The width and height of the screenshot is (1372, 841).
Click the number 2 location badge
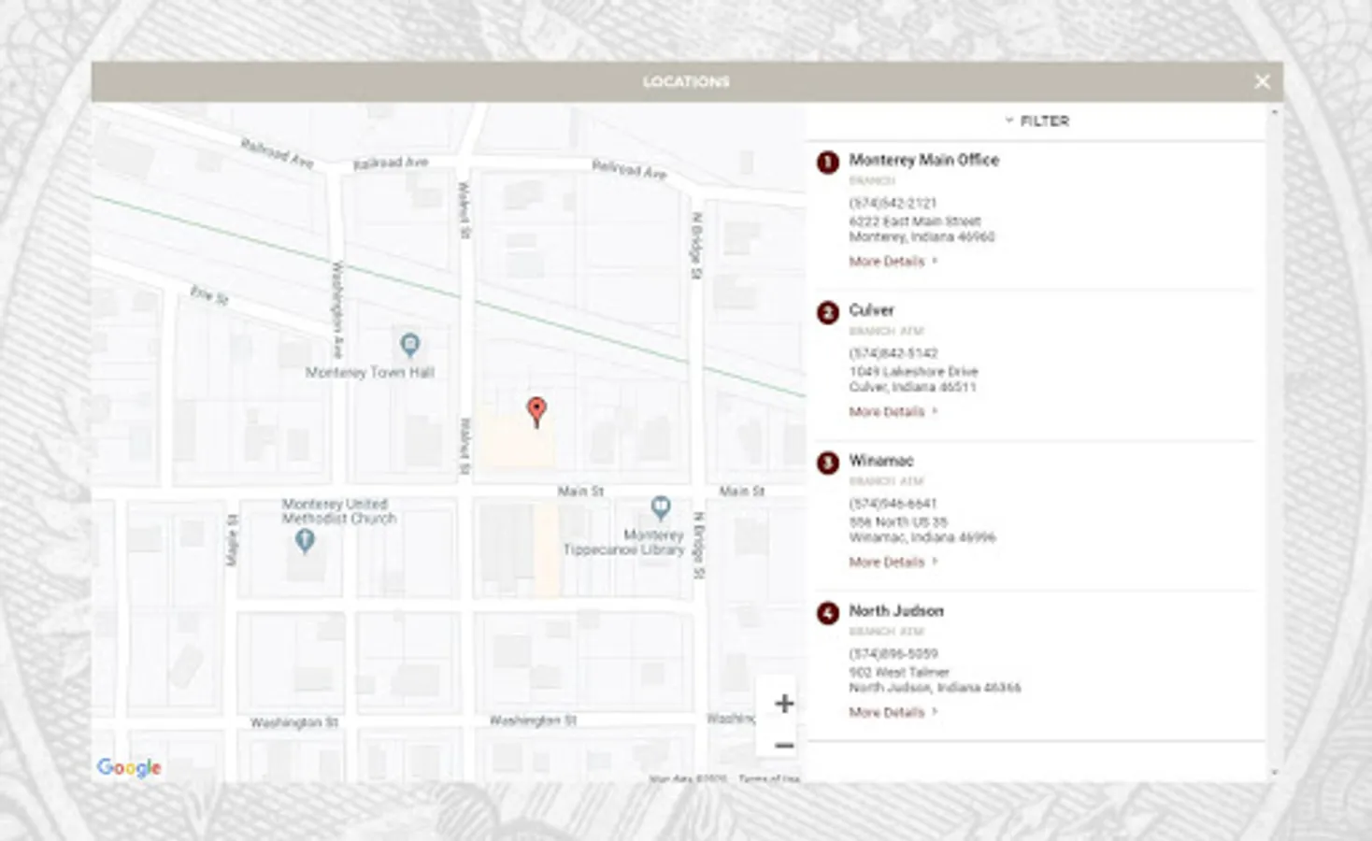pos(827,312)
